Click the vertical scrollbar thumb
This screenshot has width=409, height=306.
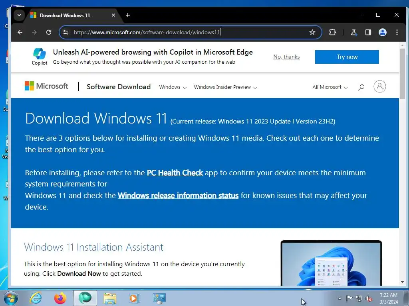(x=402, y=74)
